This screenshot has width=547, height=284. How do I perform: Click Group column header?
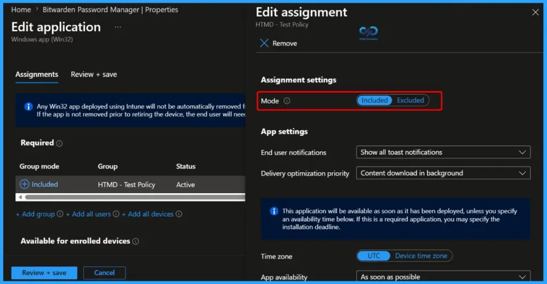point(107,166)
